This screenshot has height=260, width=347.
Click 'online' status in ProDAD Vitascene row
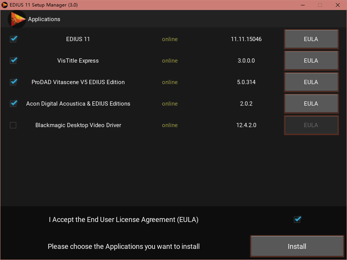point(170,82)
